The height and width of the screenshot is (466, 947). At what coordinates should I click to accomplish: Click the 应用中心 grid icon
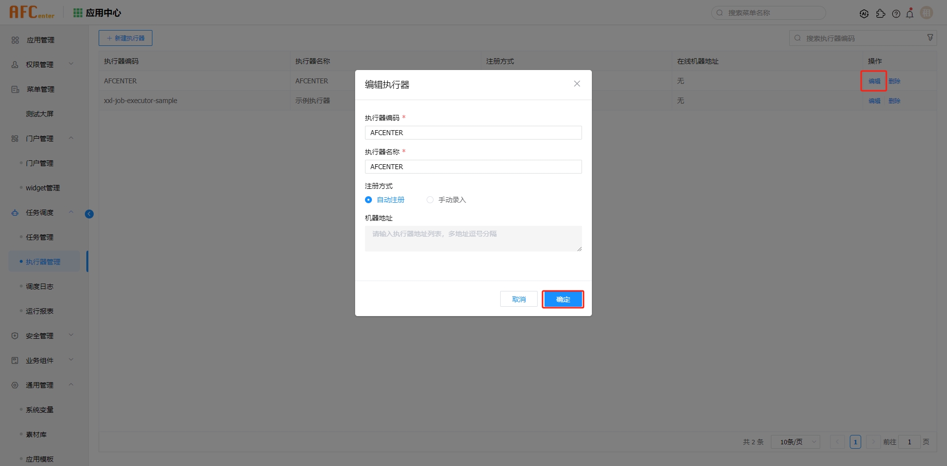(78, 13)
